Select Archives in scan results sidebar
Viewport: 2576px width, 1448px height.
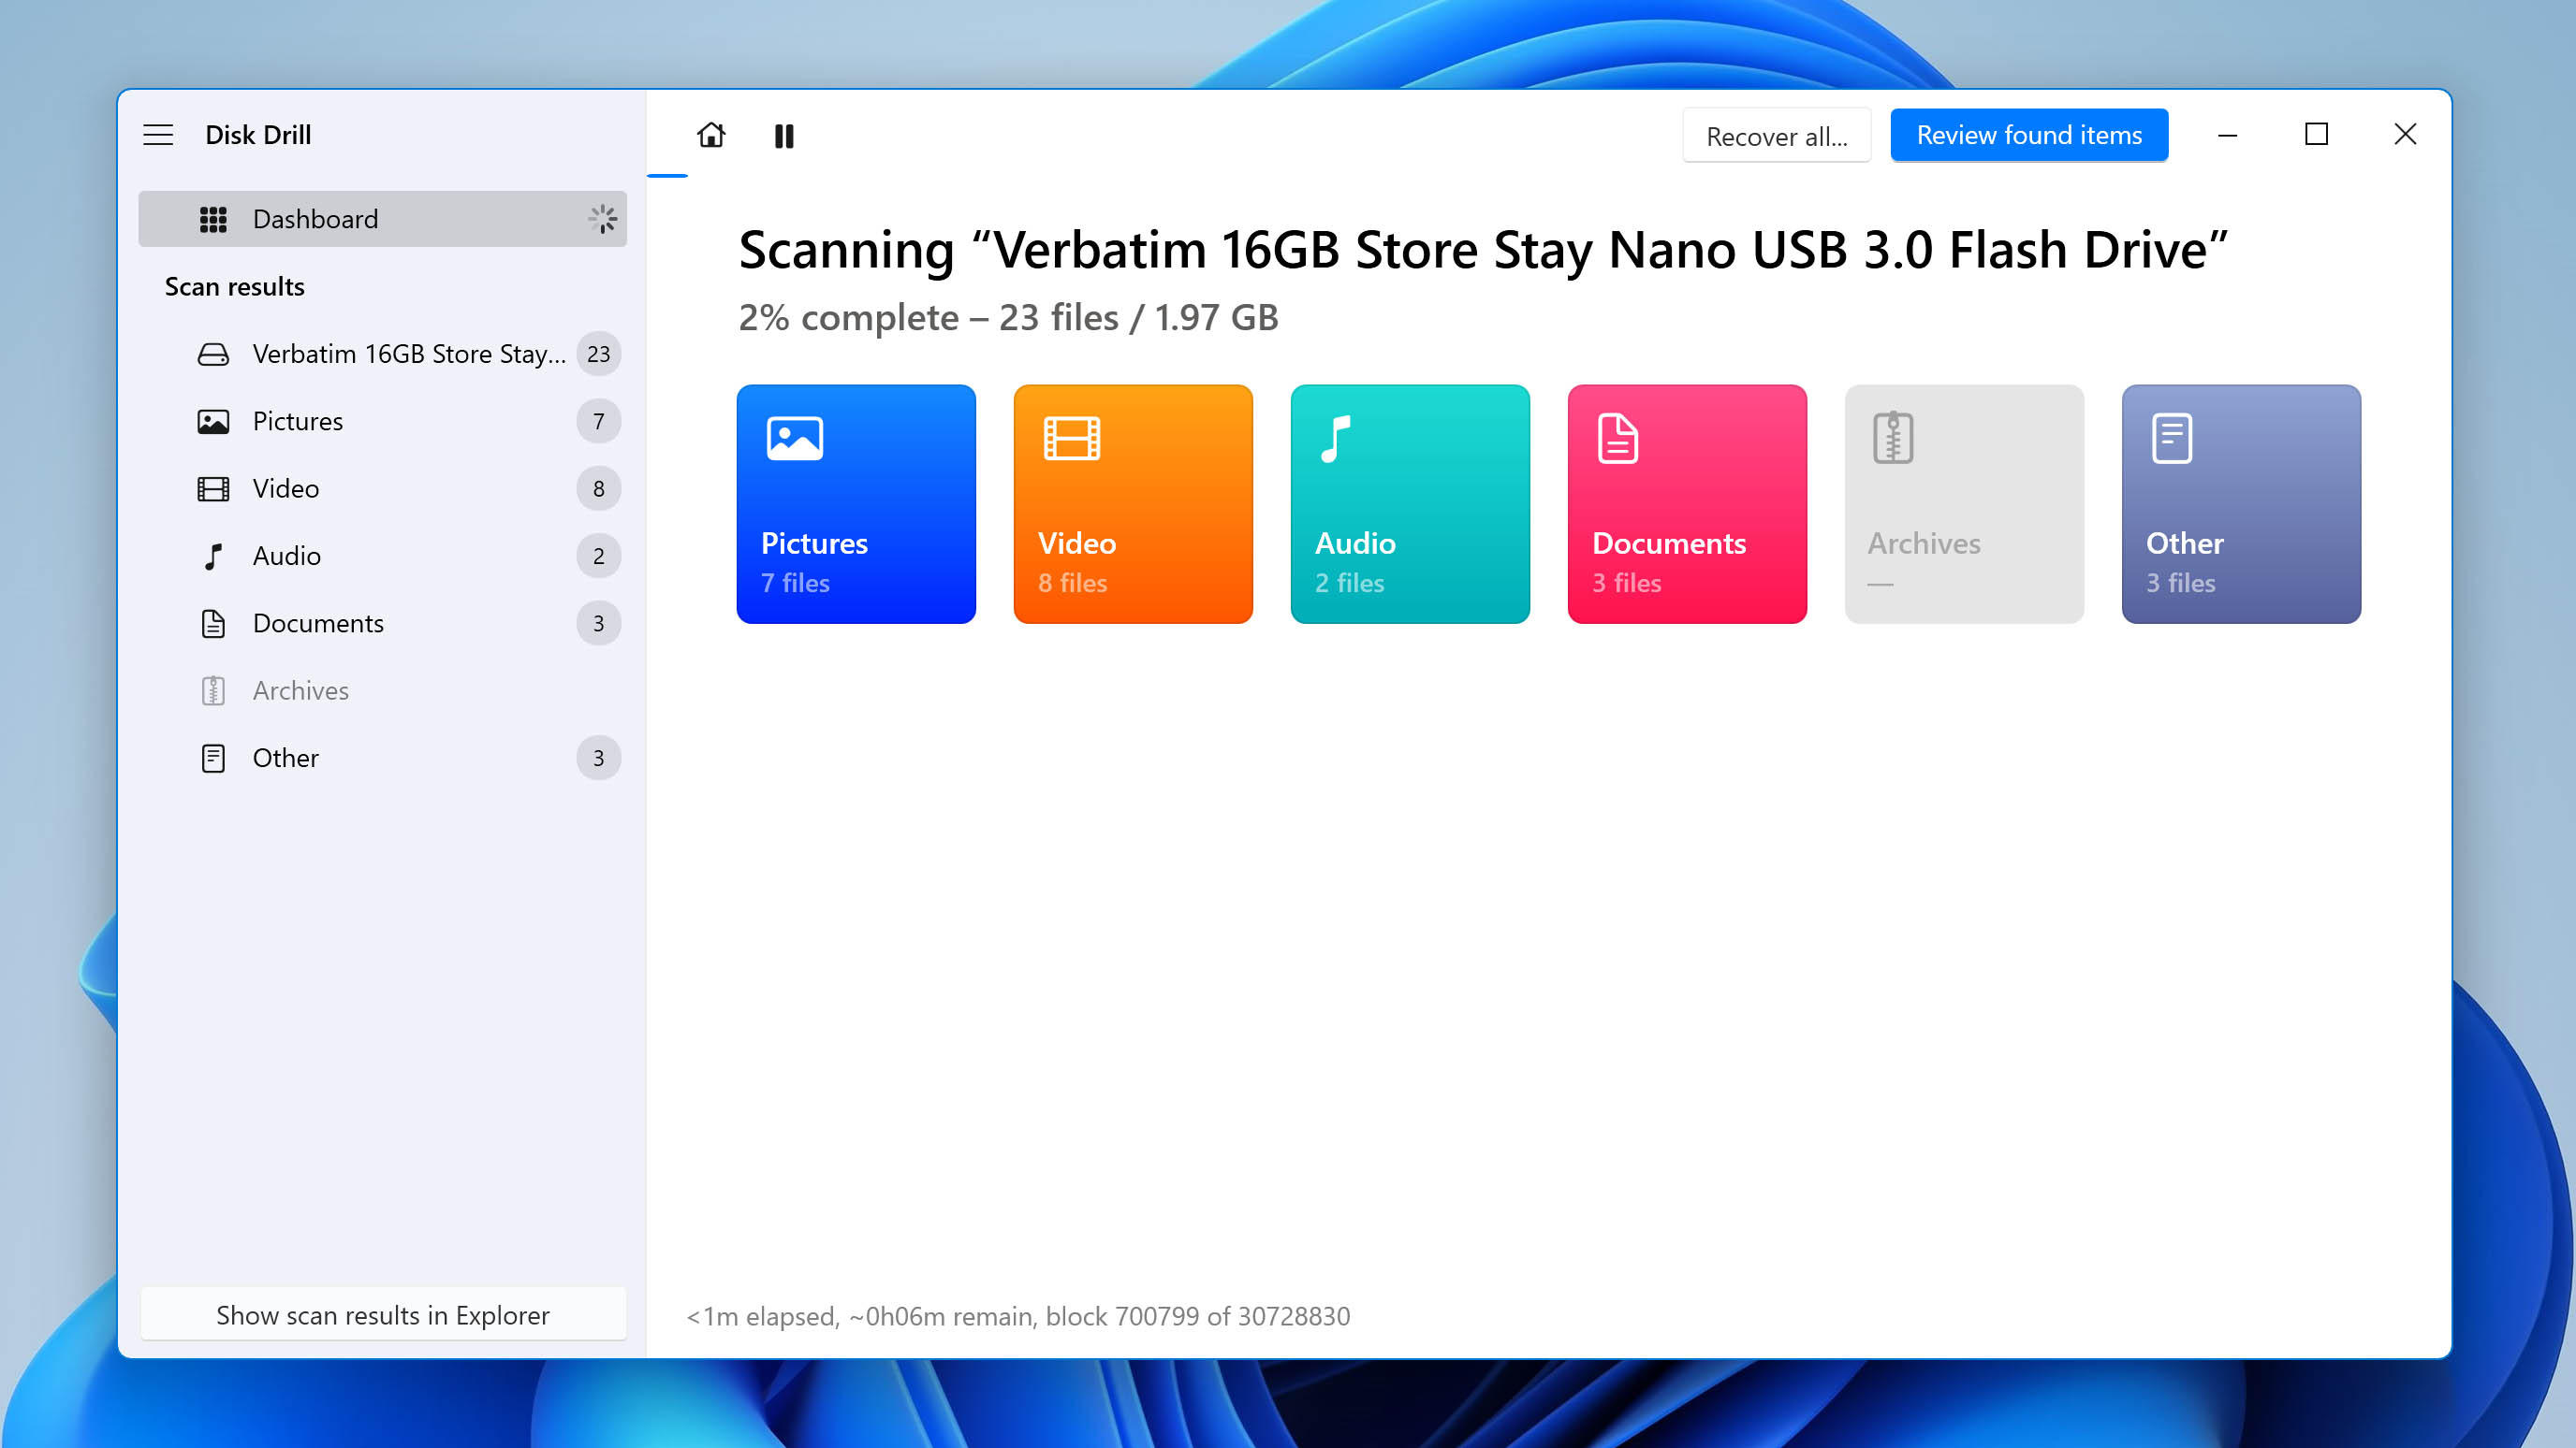pyautogui.click(x=300, y=689)
